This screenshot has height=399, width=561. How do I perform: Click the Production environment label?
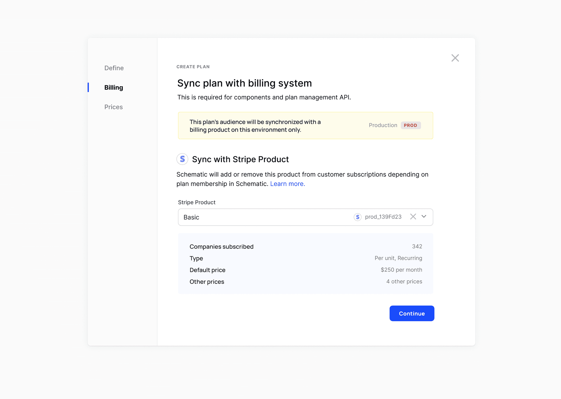pyautogui.click(x=383, y=125)
